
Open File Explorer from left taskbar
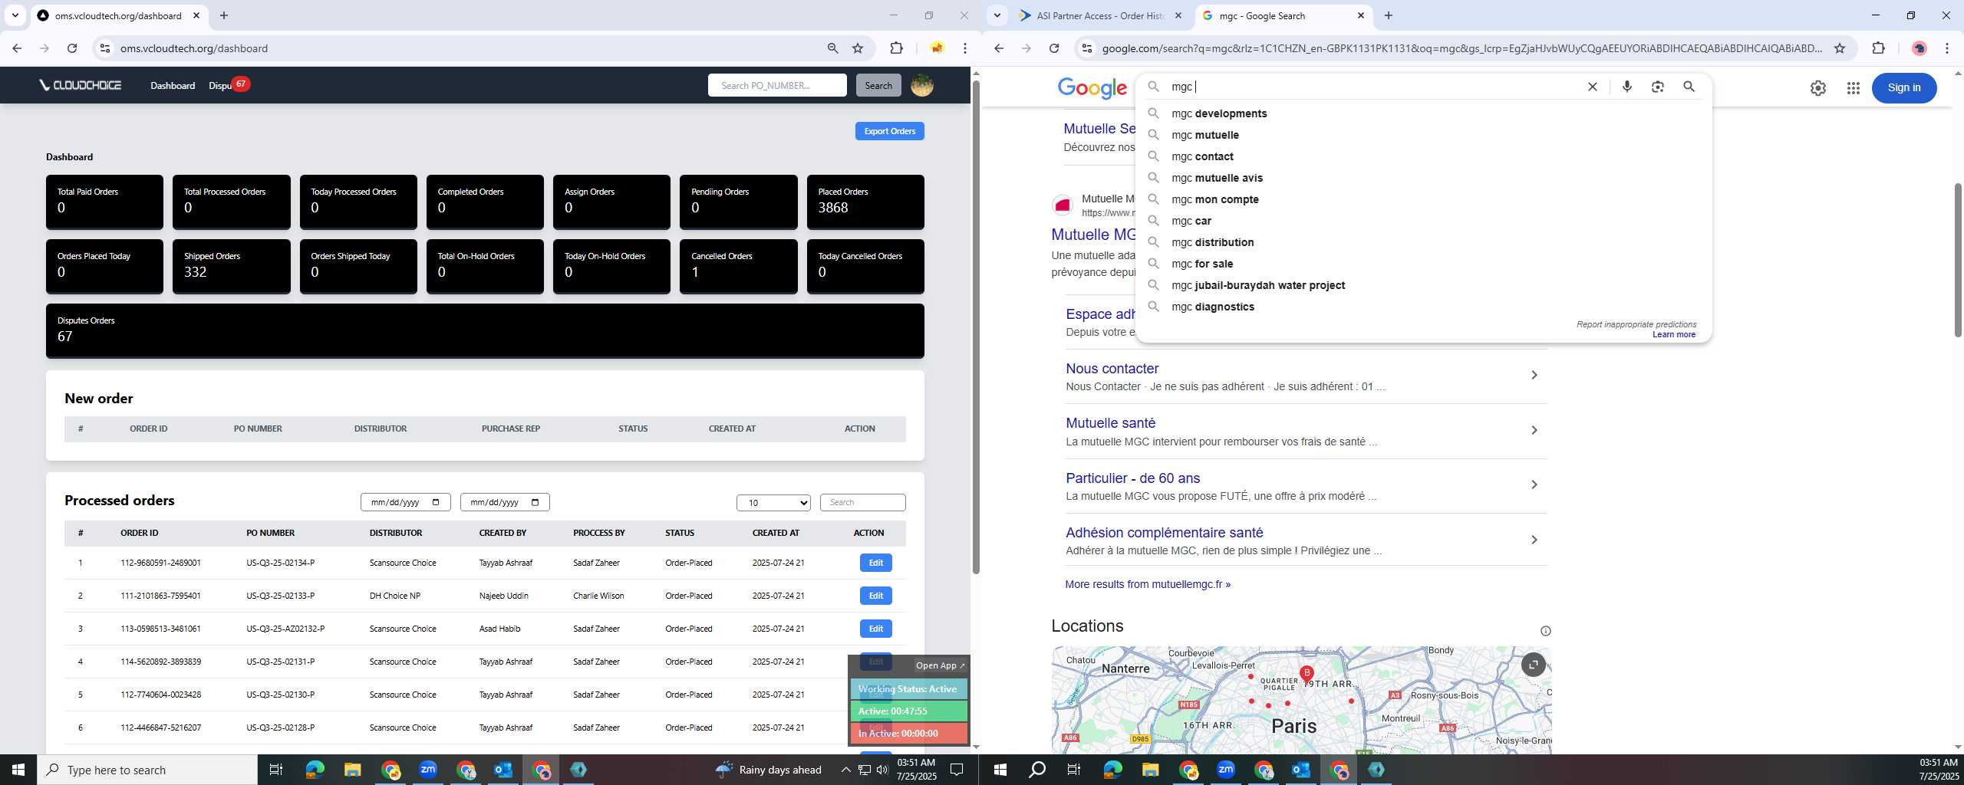click(x=352, y=770)
